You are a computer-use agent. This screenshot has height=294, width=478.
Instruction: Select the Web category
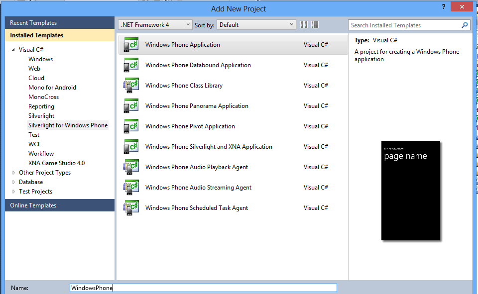(34, 69)
